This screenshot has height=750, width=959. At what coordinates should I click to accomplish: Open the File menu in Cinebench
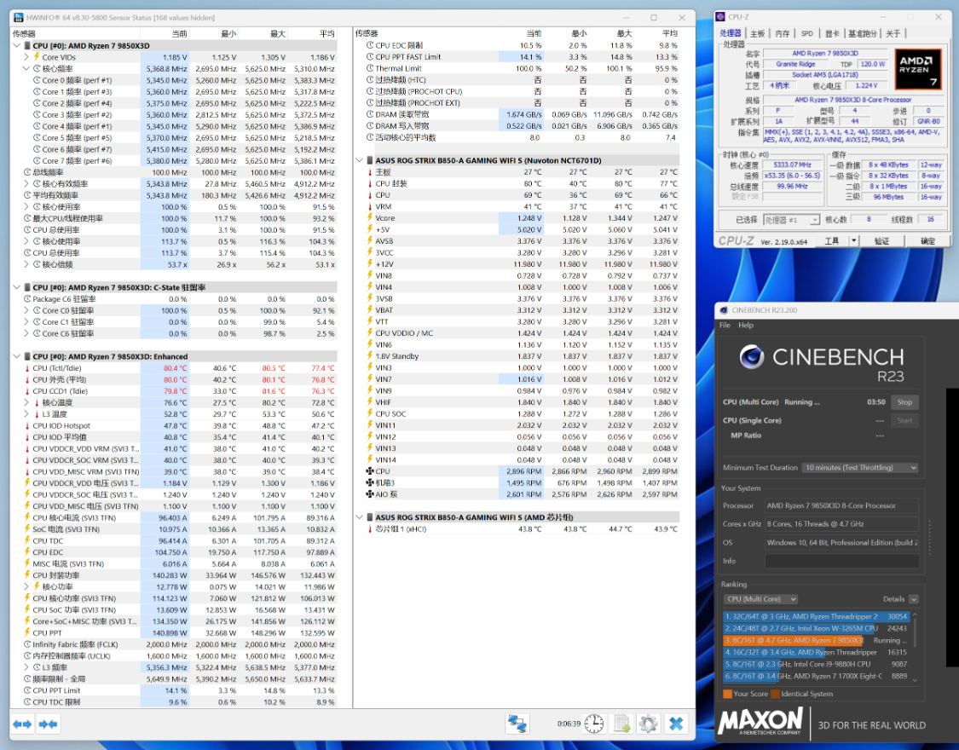[x=725, y=326]
